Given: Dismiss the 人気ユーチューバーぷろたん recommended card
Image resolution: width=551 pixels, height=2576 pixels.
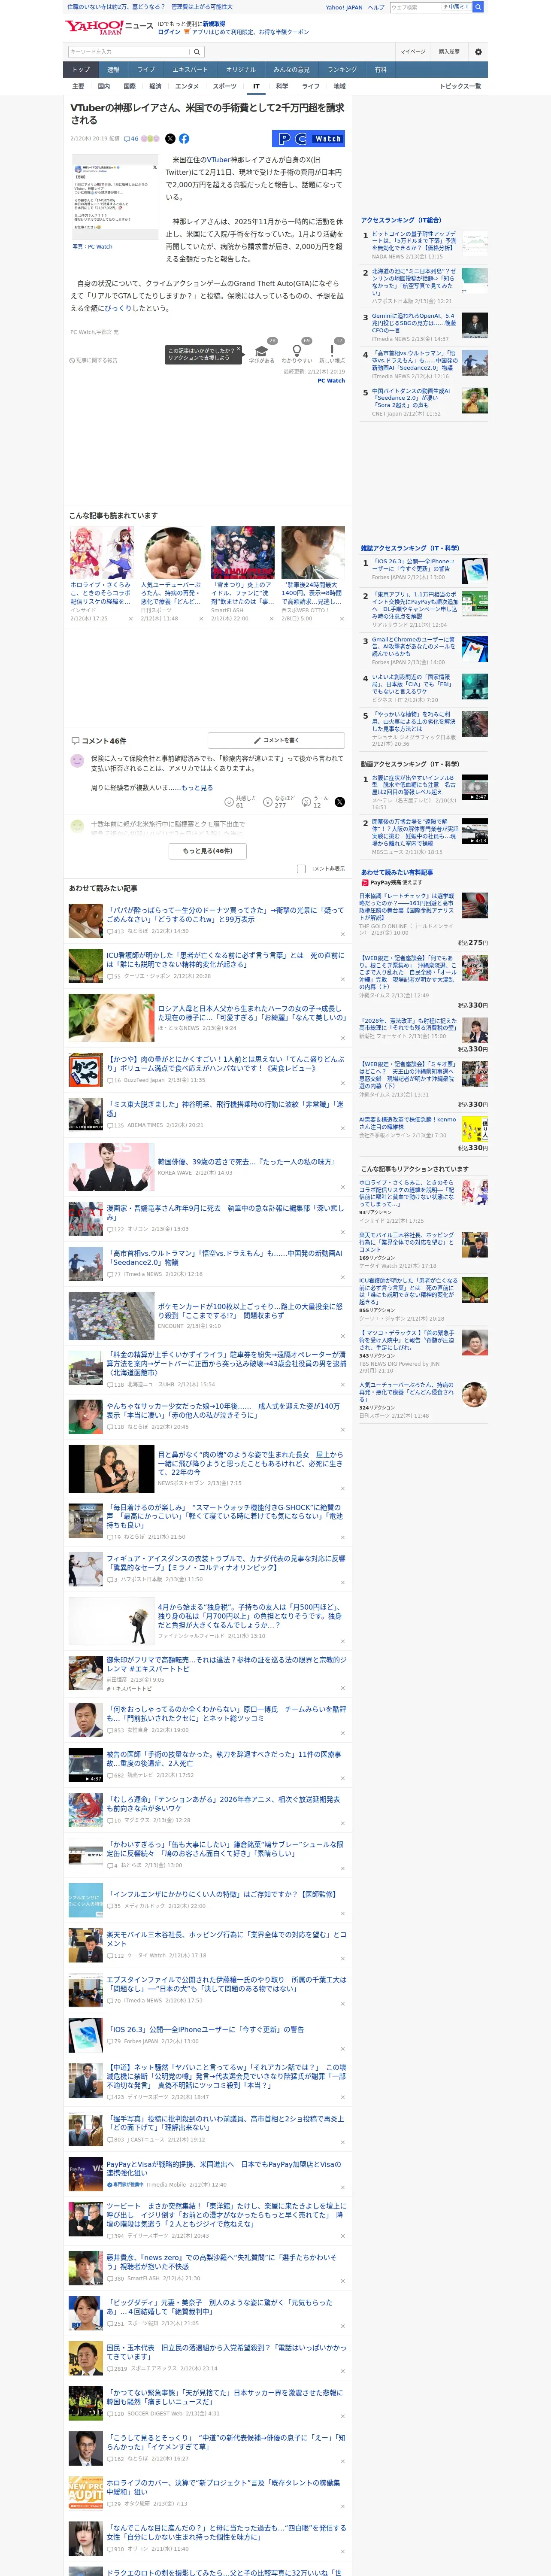Looking at the screenshot, I should (201, 619).
